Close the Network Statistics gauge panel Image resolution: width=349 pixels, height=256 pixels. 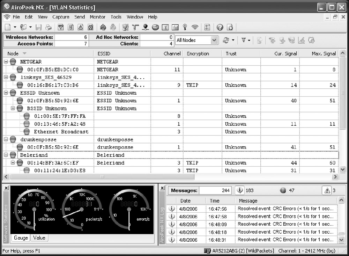click(x=6, y=188)
